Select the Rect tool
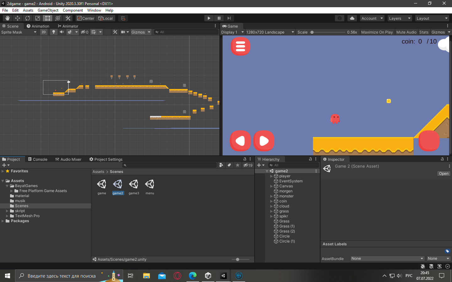The height and width of the screenshot is (282, 452). (x=48, y=18)
